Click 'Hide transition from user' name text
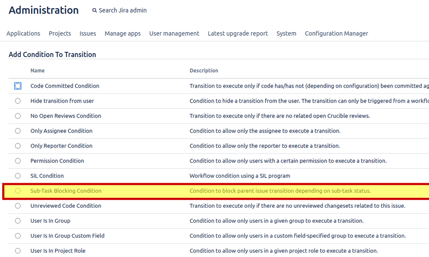429x257 pixels. (62, 101)
